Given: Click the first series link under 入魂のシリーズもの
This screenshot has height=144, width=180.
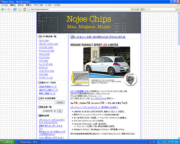Looking at the screenshot, I should pos(48,87).
